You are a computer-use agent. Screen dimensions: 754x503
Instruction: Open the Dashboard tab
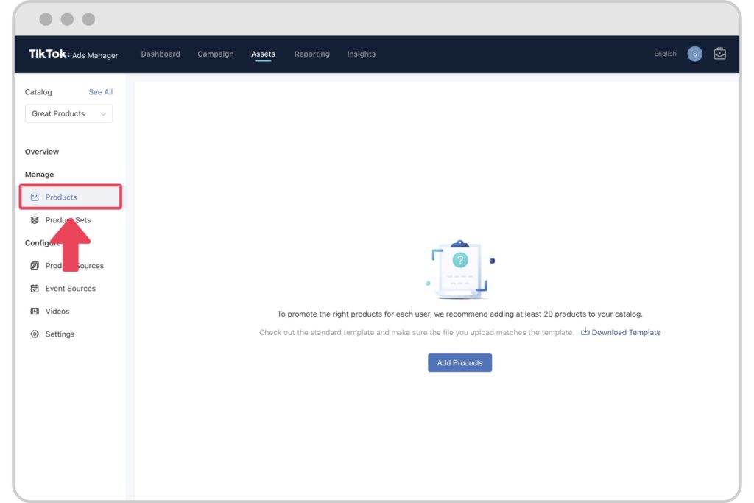tap(160, 54)
